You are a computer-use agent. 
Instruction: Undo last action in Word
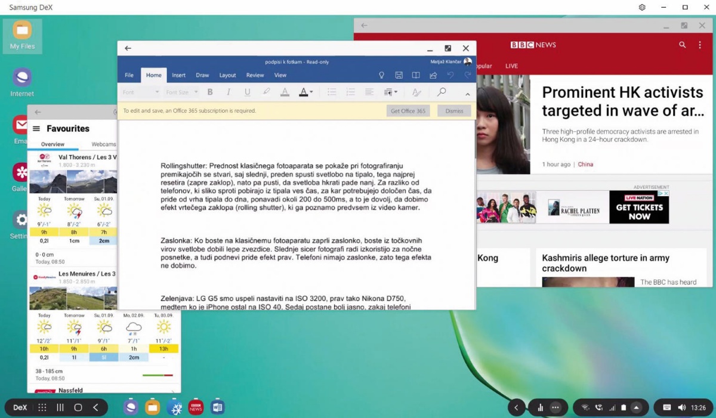[x=450, y=75]
